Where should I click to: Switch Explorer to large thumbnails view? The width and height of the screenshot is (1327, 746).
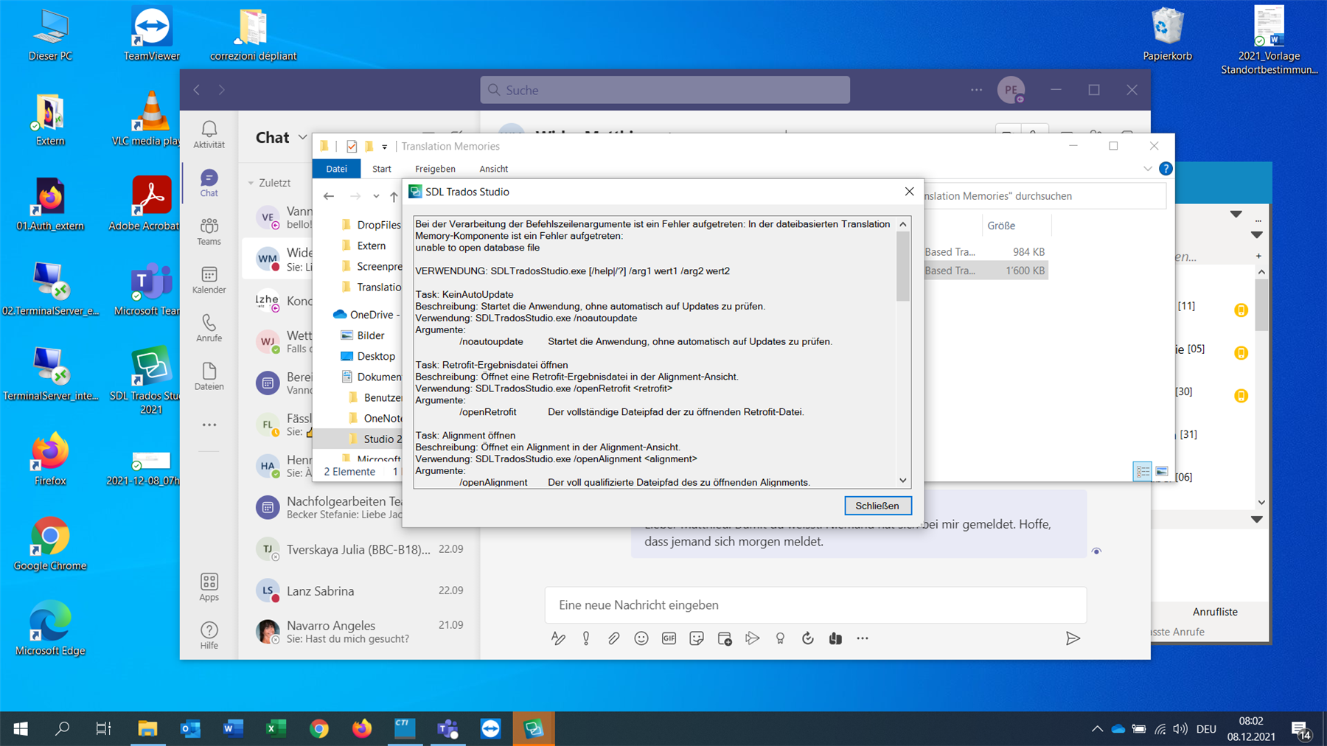tap(1162, 472)
